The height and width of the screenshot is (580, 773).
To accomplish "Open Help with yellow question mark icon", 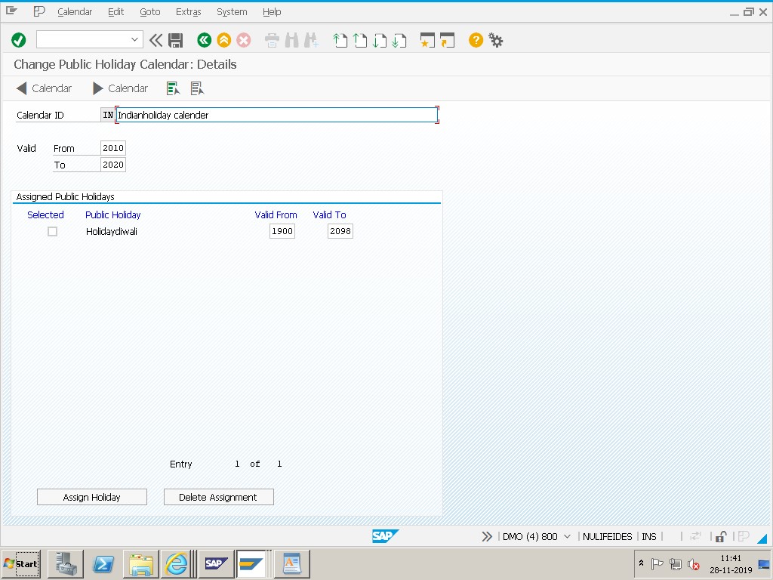I will coord(476,40).
